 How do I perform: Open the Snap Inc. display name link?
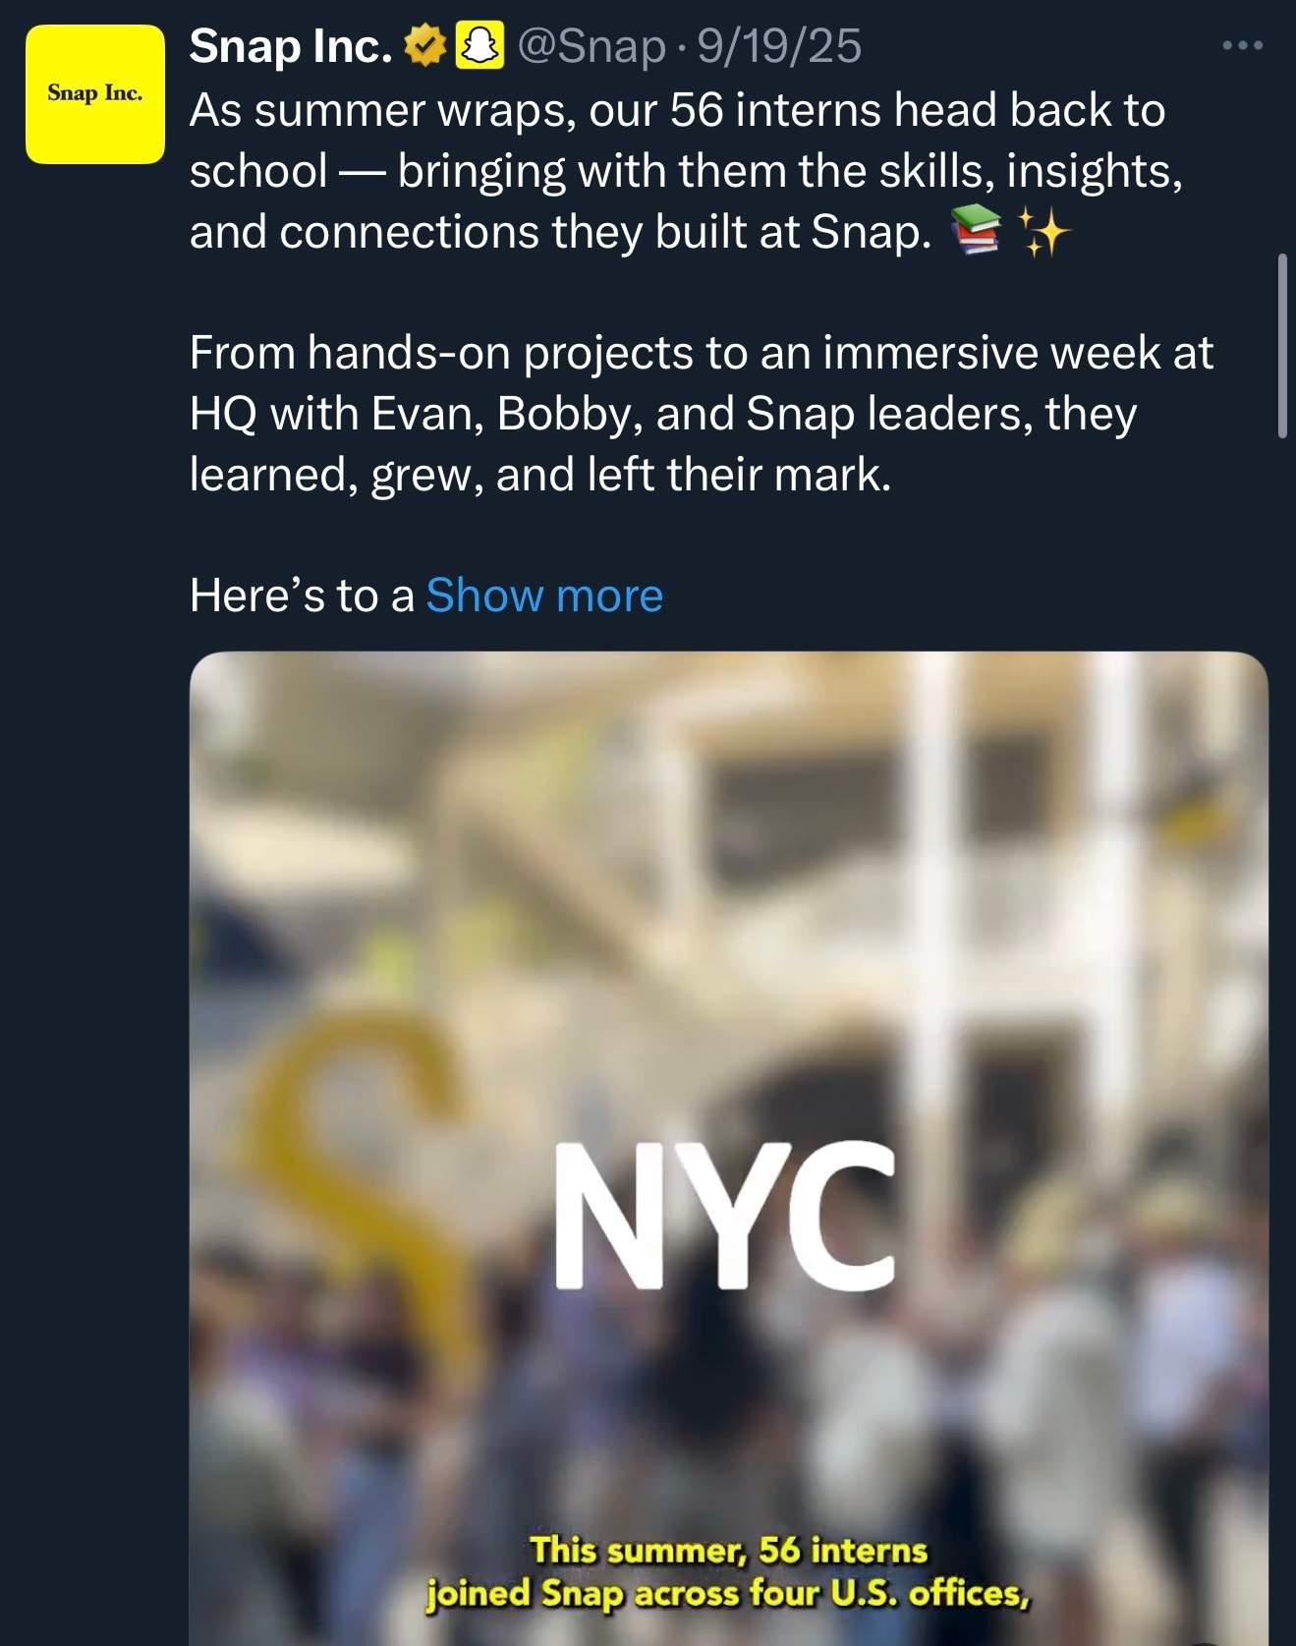(x=291, y=46)
